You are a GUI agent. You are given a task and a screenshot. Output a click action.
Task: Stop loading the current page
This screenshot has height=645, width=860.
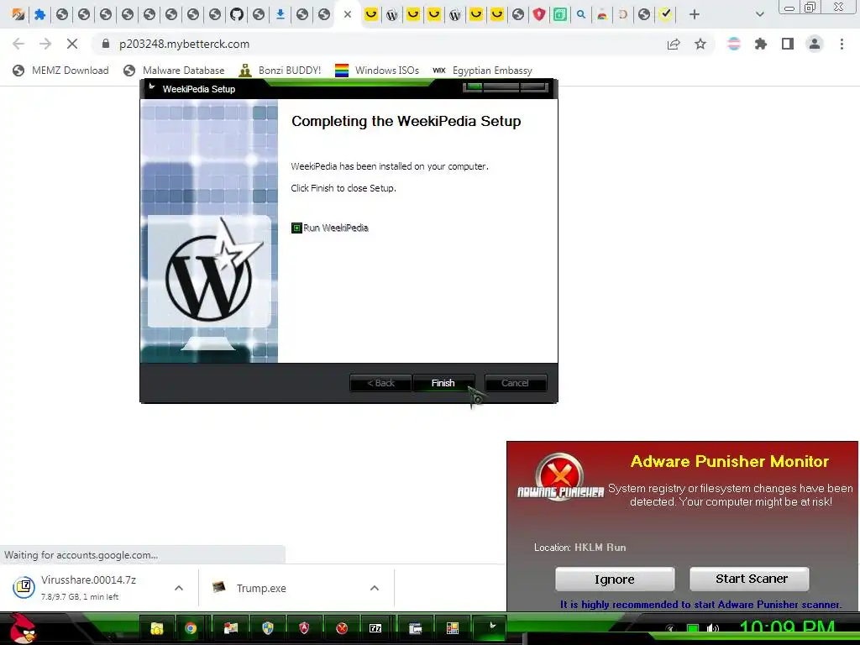72,44
